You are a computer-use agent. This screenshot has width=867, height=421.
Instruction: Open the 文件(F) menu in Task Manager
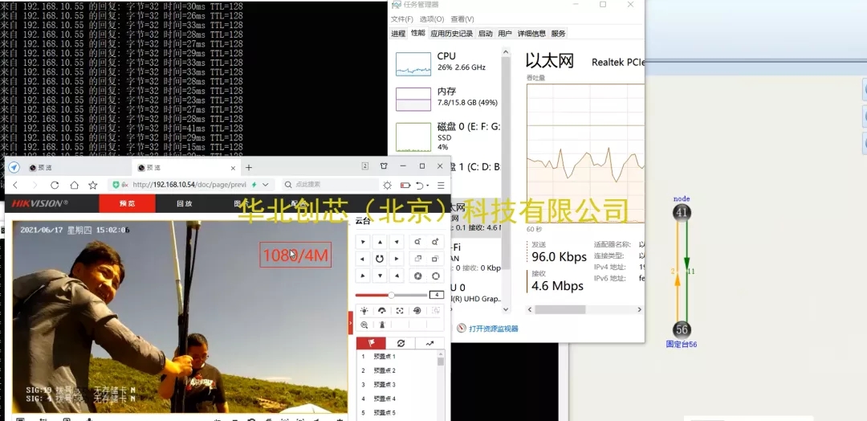pyautogui.click(x=401, y=19)
